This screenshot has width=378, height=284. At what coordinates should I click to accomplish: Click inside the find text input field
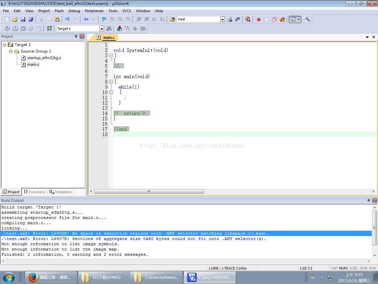point(199,19)
